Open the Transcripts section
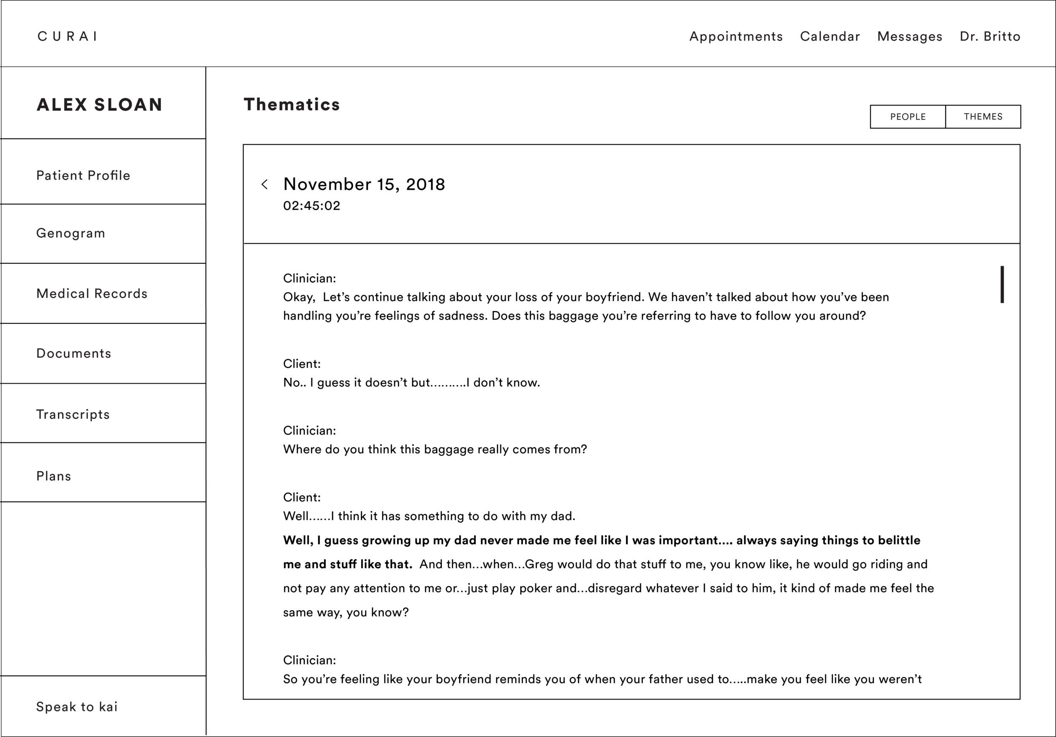This screenshot has width=1056, height=737. [x=73, y=415]
